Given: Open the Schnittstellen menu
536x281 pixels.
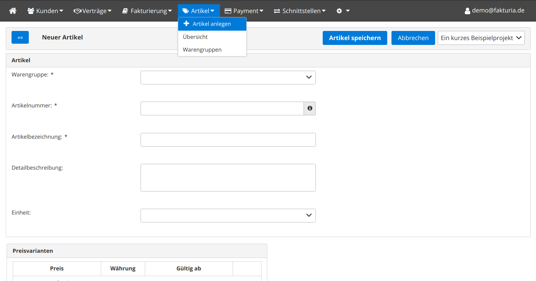Looking at the screenshot, I should [x=300, y=11].
